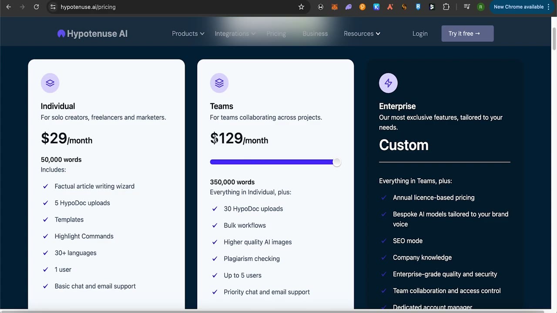The image size is (557, 313).
Task: Click the Hypotenuse AI logo
Action: pyautogui.click(x=92, y=33)
